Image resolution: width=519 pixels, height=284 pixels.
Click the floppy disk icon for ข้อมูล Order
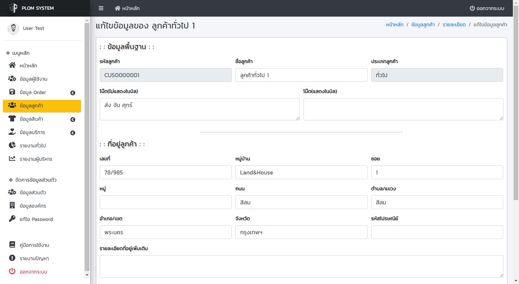(12, 92)
